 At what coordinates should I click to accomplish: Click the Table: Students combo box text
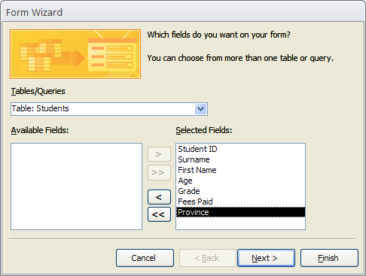[40, 108]
